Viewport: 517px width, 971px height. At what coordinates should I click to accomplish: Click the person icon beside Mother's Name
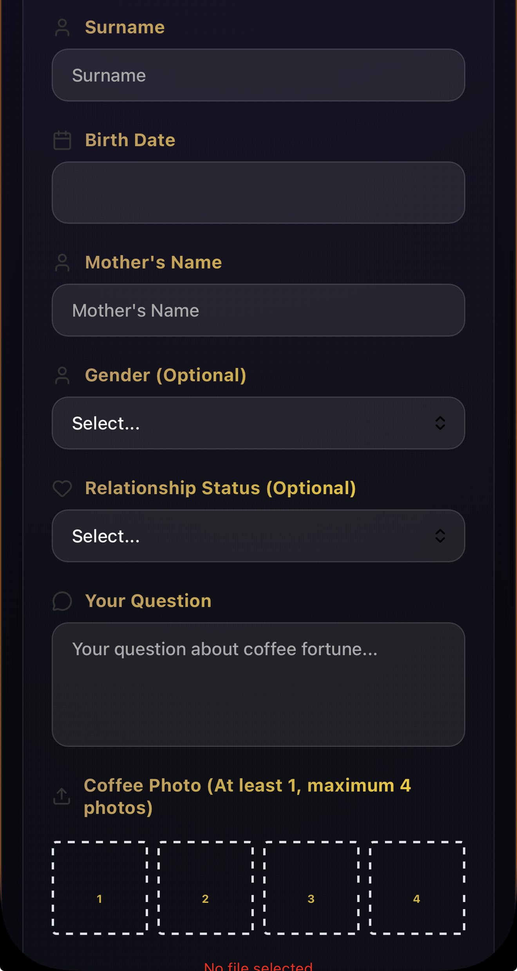pyautogui.click(x=62, y=263)
